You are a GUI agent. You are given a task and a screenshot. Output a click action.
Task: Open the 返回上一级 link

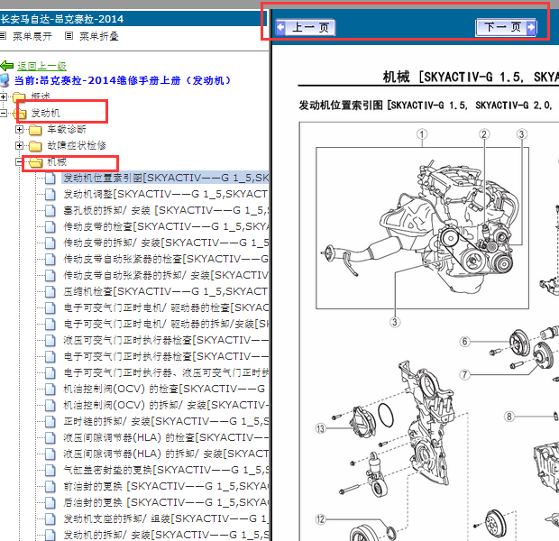coord(41,66)
